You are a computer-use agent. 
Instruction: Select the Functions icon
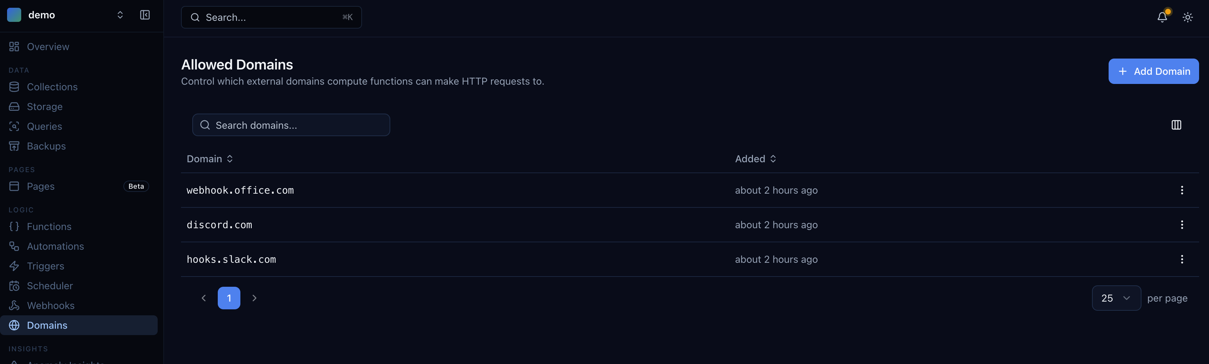click(x=14, y=226)
